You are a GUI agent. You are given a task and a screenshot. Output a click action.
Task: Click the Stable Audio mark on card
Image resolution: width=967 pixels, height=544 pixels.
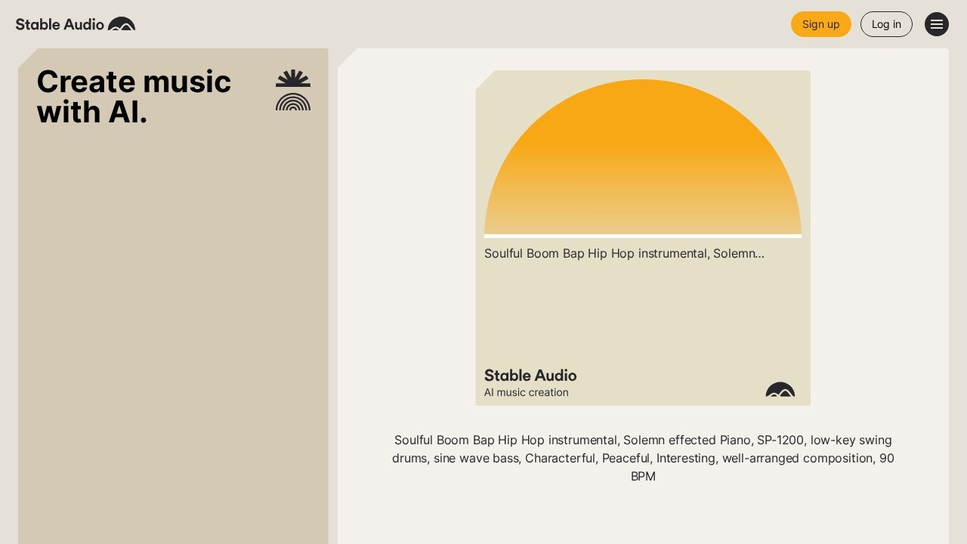[780, 390]
